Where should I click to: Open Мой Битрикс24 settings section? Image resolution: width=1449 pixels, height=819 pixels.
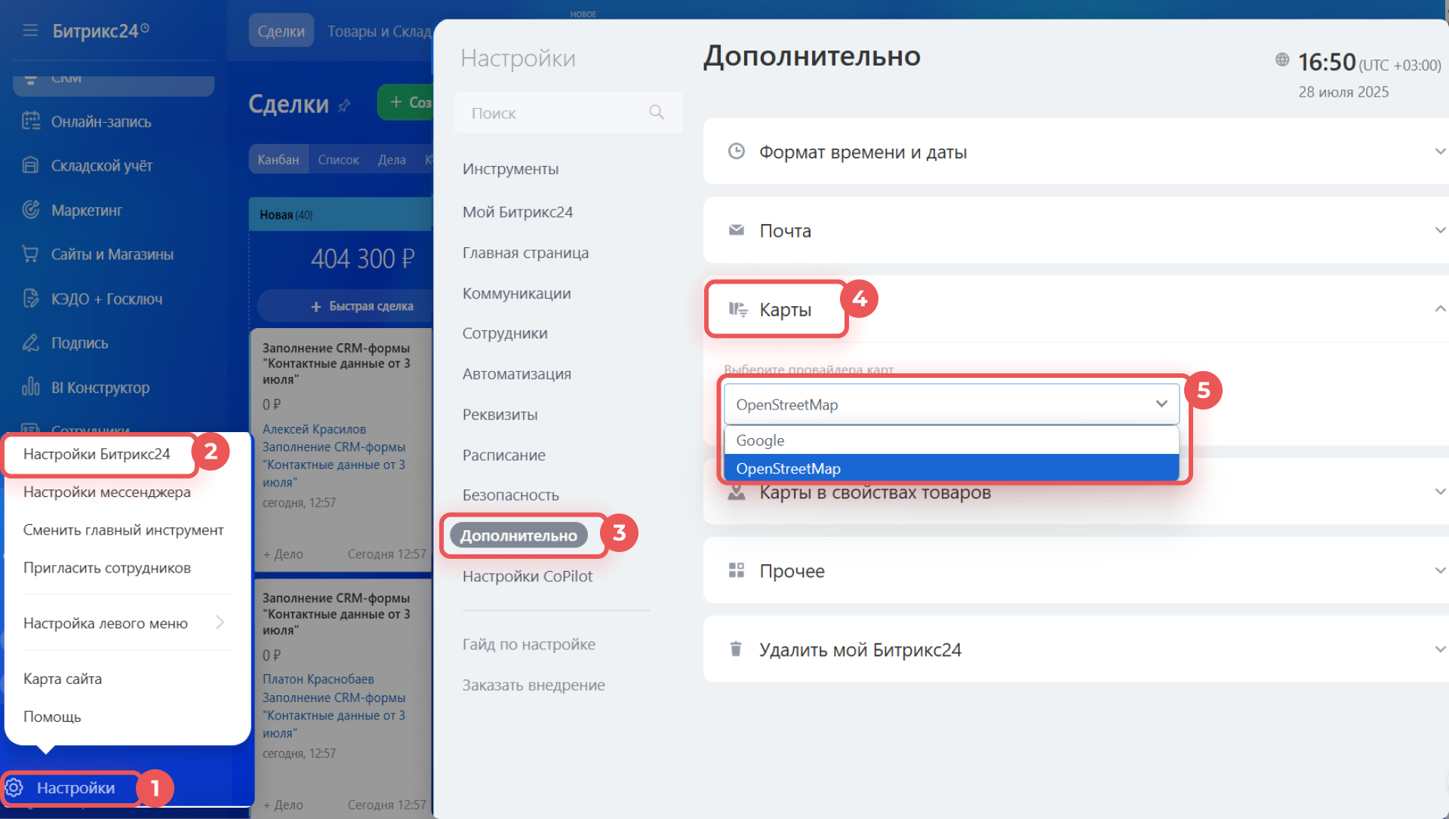click(x=517, y=212)
